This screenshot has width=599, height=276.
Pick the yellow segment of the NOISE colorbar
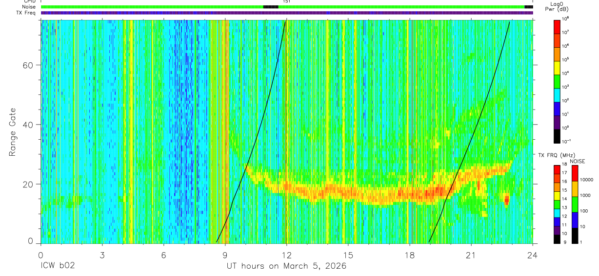575,189
